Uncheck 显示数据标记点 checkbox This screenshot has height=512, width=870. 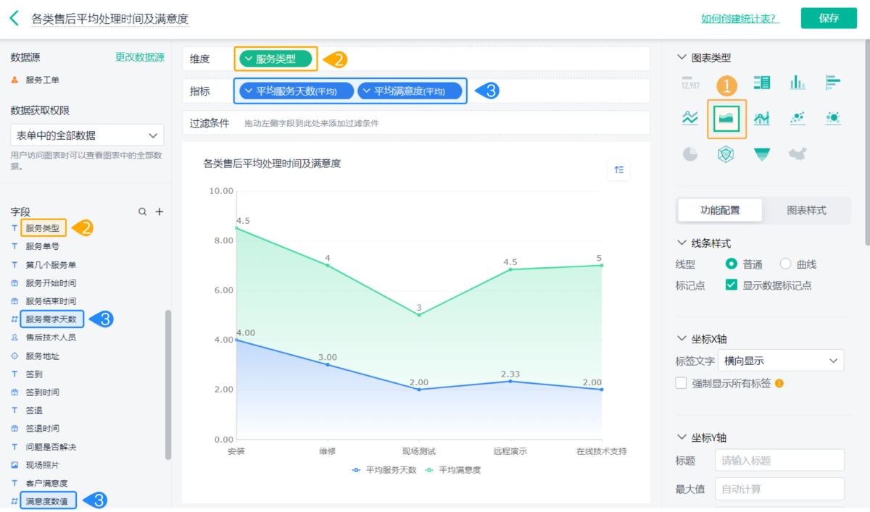point(732,285)
